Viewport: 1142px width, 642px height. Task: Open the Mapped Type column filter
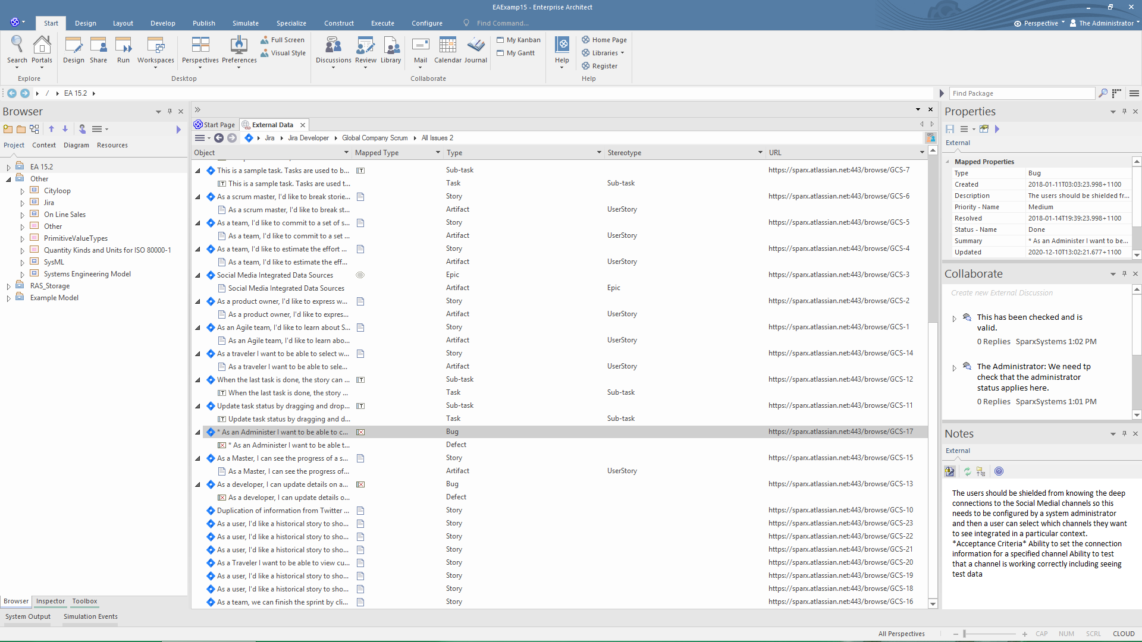pyautogui.click(x=438, y=153)
